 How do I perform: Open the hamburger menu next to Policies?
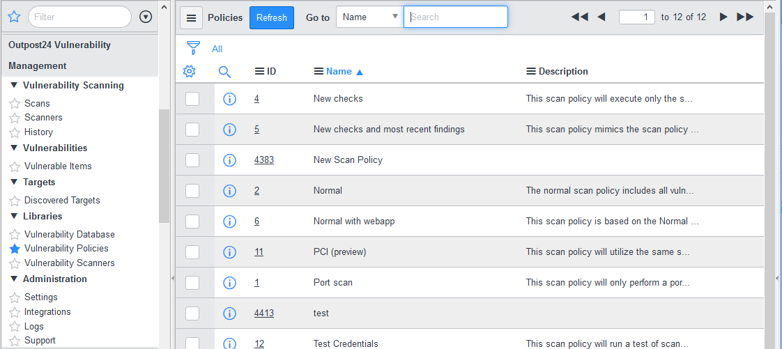(x=191, y=17)
